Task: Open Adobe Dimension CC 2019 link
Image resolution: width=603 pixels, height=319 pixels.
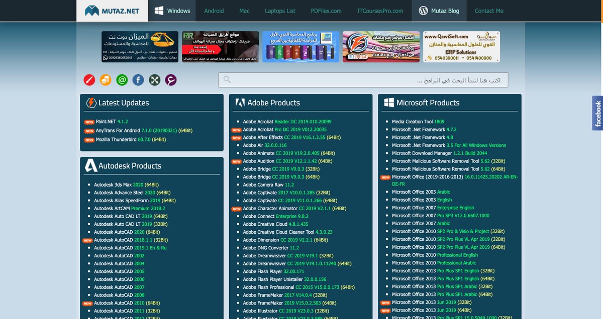Action: tap(285, 240)
